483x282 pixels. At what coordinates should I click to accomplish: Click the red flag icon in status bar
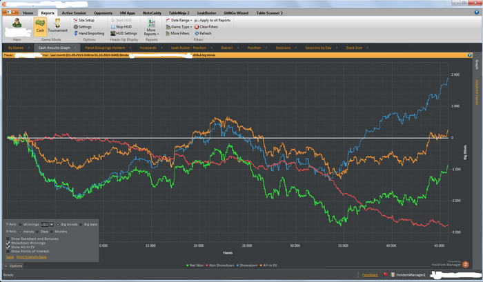pos(385,274)
